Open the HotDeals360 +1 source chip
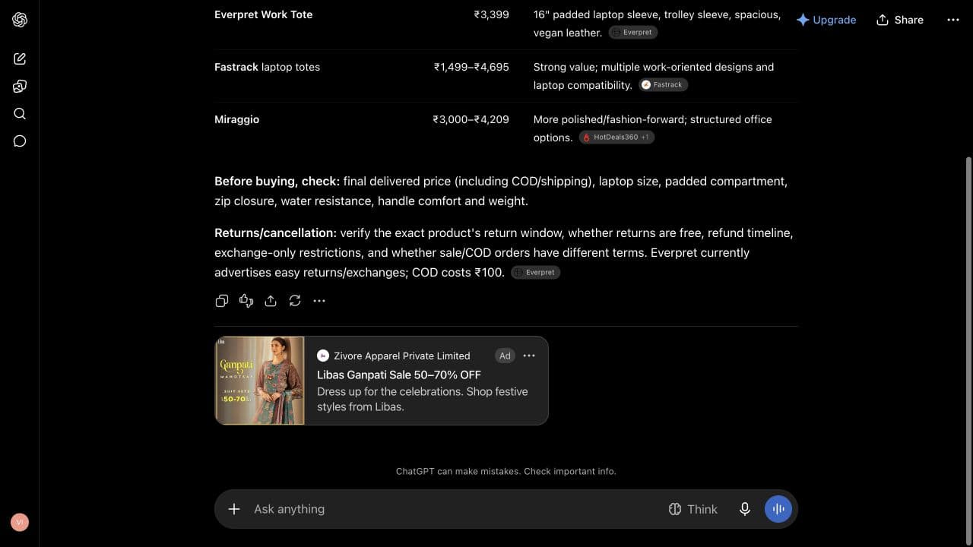The image size is (973, 547). tap(616, 138)
